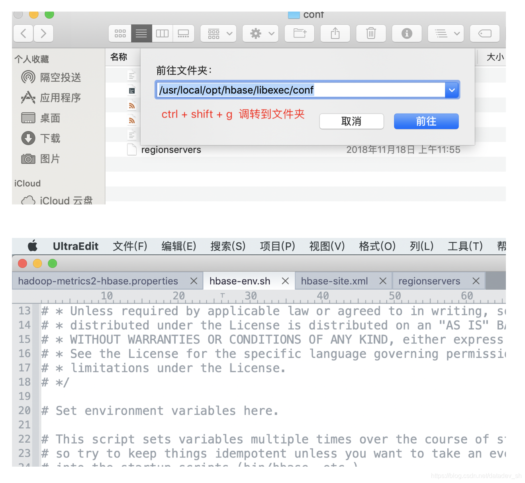Click the column ruler in UltraEdit
This screenshot has height=483, width=525.
tap(259, 296)
